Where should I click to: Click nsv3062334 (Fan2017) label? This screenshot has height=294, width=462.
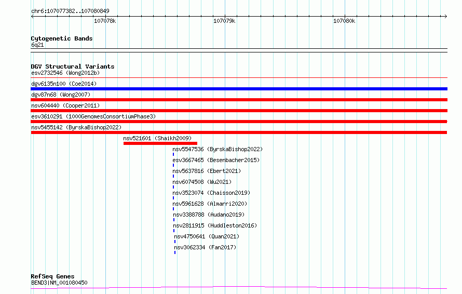point(205,247)
